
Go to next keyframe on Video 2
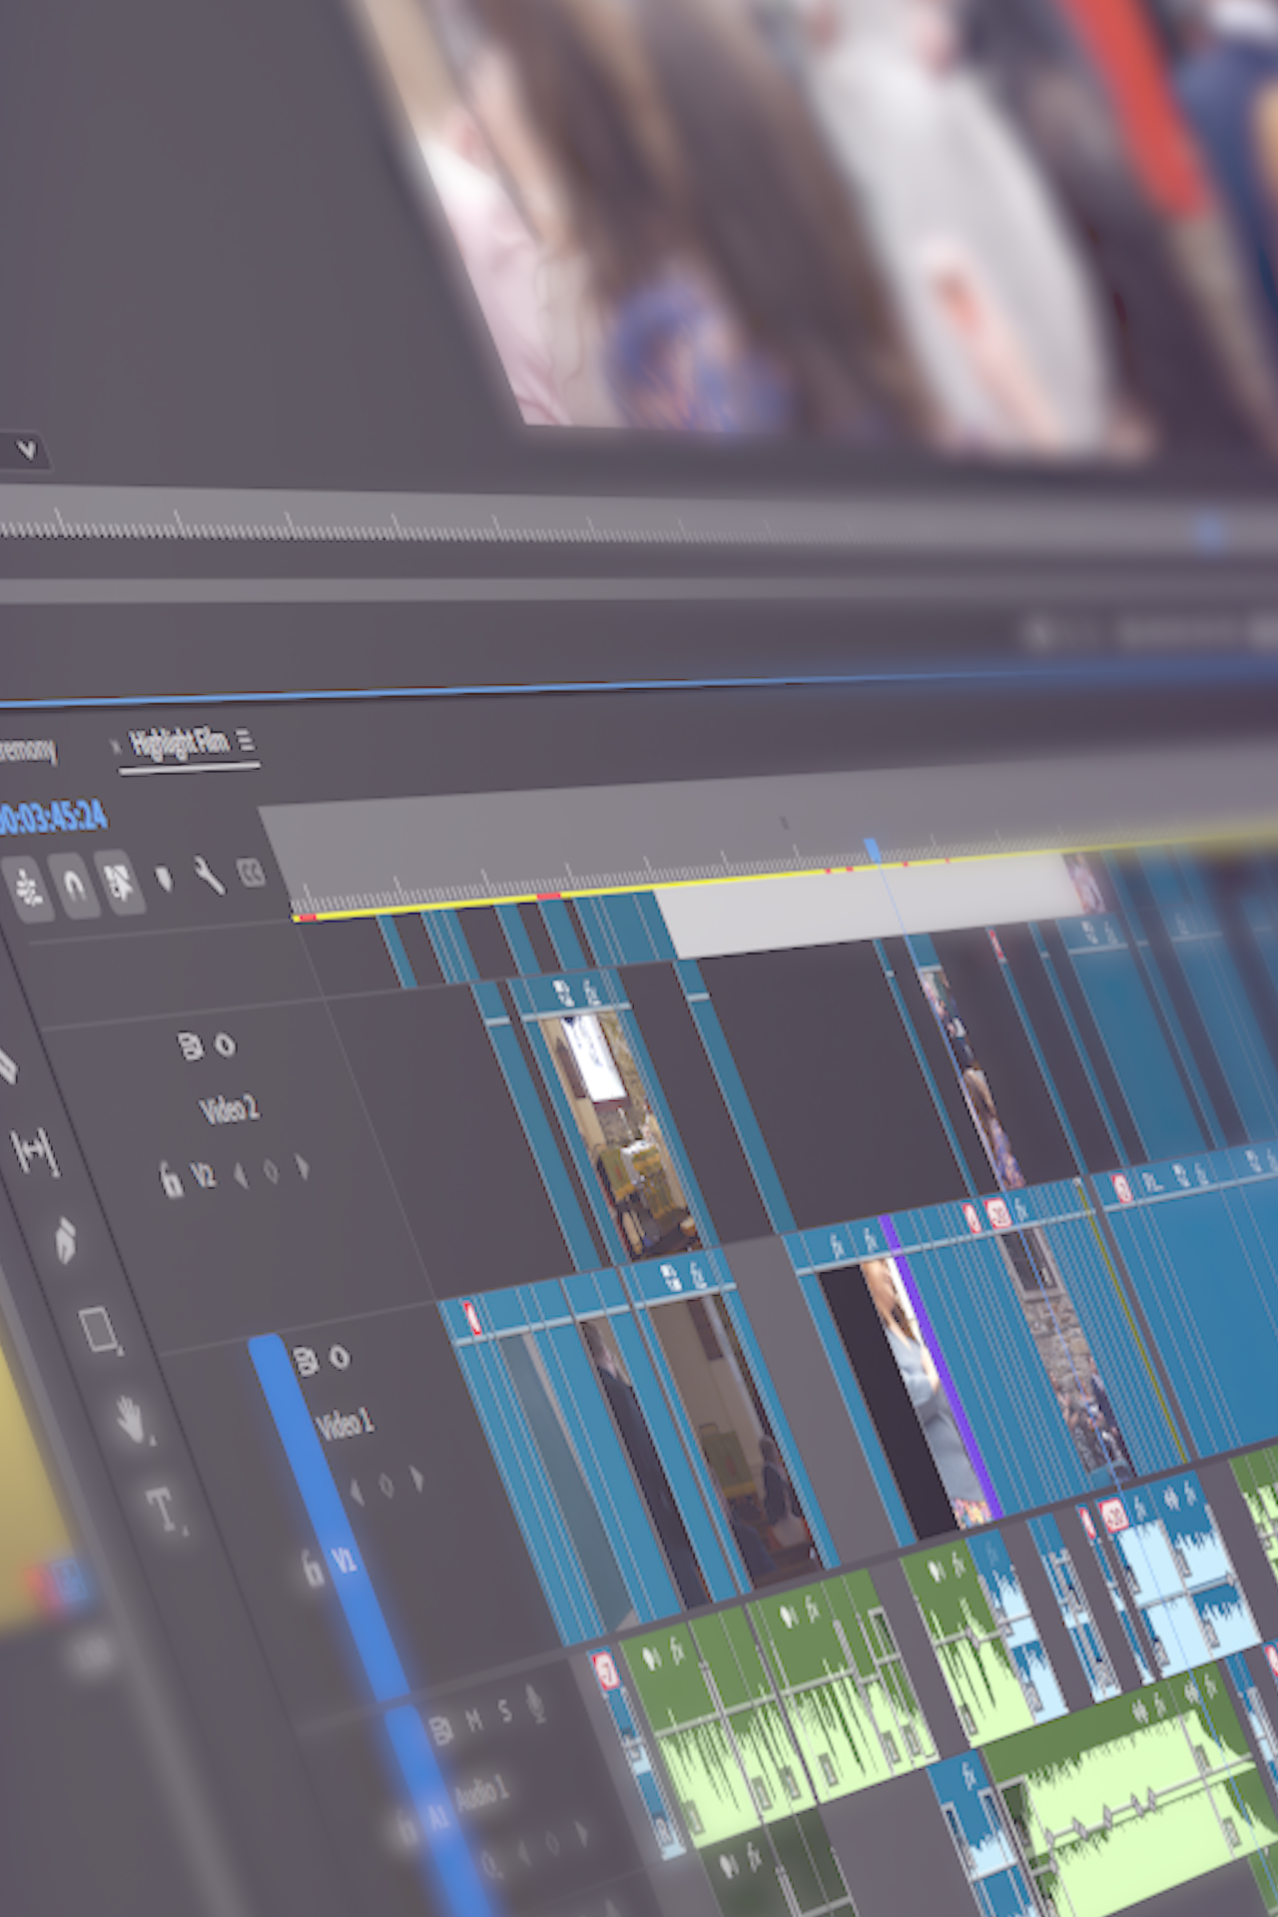(x=303, y=1167)
